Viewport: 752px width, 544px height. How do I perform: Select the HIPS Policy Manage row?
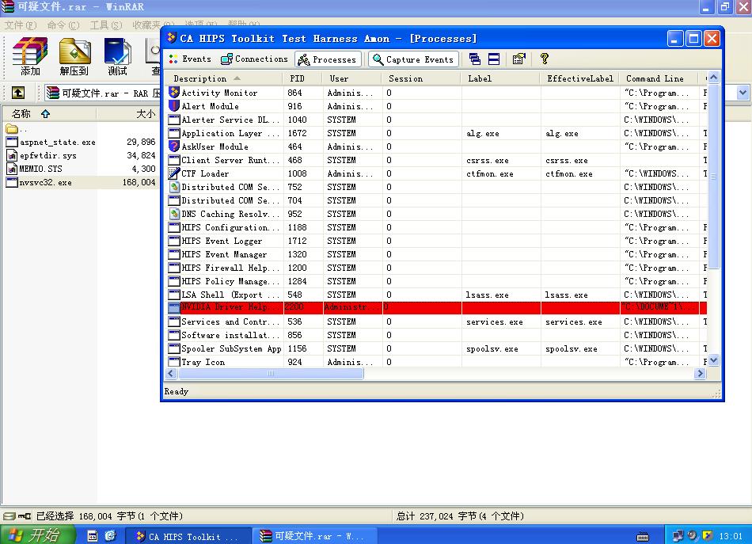pyautogui.click(x=437, y=280)
